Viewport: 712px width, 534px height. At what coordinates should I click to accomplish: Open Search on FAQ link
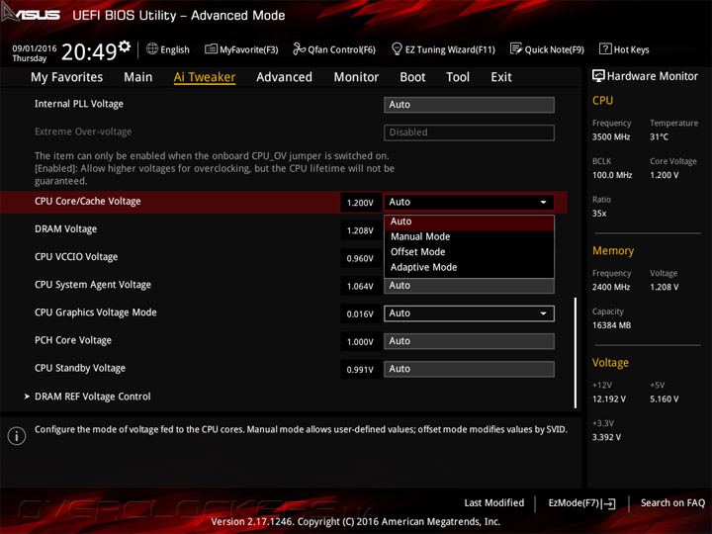tap(672, 503)
